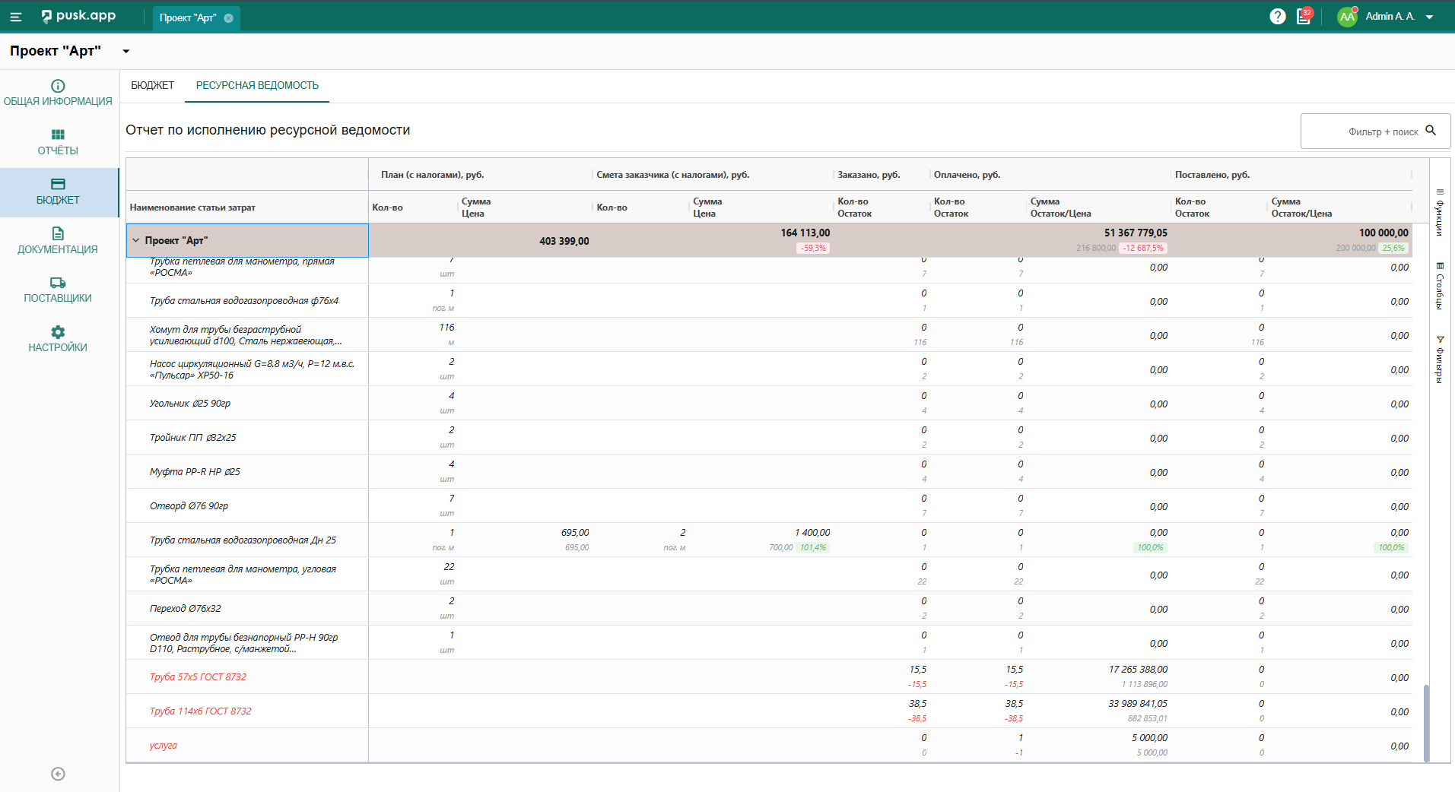Open Настройки gear section
The image size is (1455, 792).
pos(58,339)
